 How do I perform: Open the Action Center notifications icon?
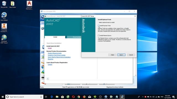174,97
